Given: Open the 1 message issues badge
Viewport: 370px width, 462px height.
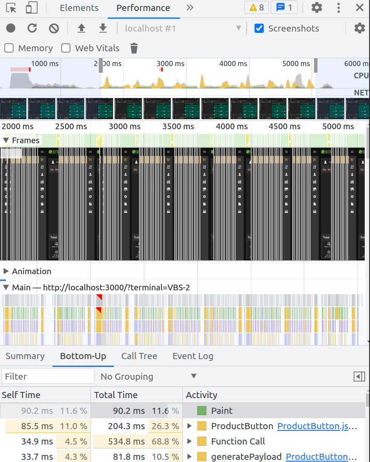Looking at the screenshot, I should [284, 7].
